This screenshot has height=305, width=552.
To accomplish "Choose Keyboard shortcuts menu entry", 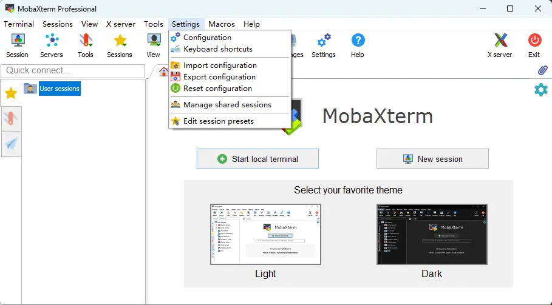I will pos(230,49).
